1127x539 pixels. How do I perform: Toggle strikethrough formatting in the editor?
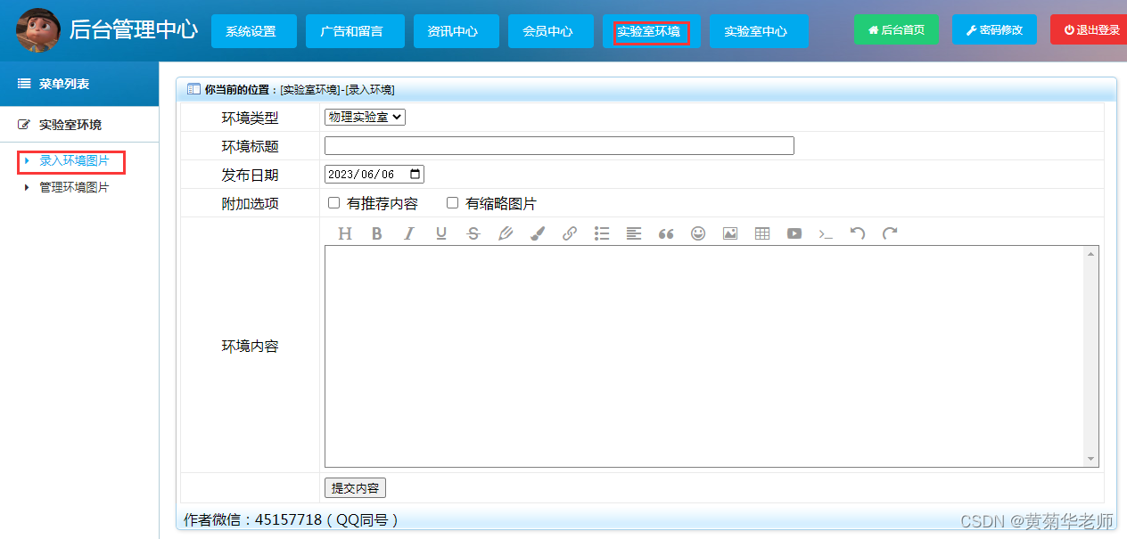(x=473, y=233)
